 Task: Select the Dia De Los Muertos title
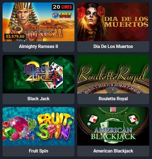click(113, 46)
